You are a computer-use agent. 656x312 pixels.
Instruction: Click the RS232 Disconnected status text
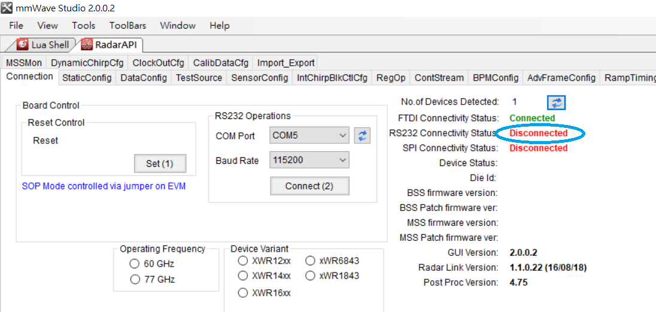[539, 133]
